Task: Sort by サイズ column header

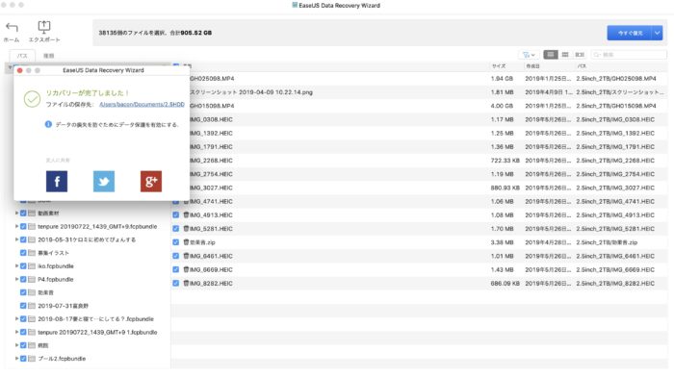Action: 499,66
